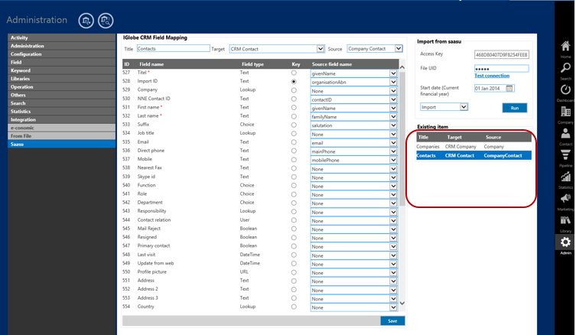Open Activity in left menu
Screen dimensions: 576x335
pos(61,37)
